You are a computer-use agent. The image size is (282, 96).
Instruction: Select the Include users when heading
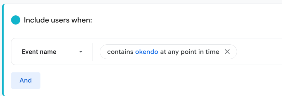pos(58,20)
